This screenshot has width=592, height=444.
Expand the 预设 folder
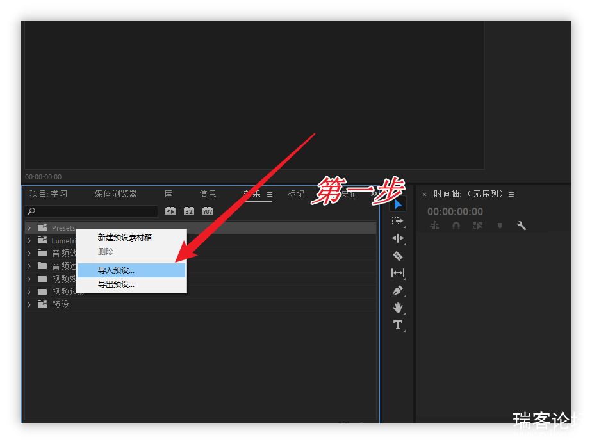coord(29,304)
